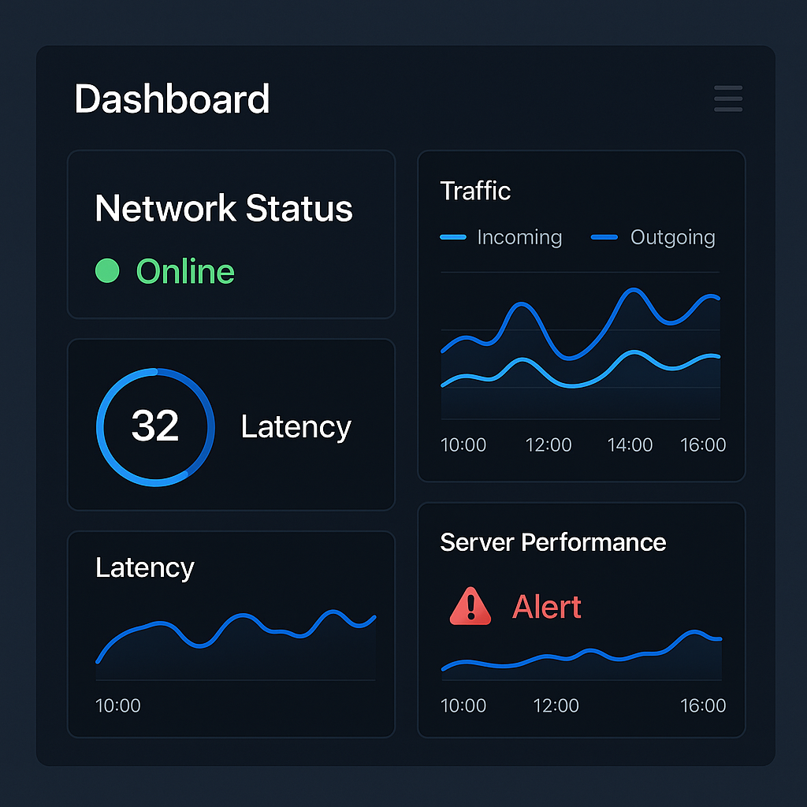Click the 10:00 label on Traffic chart
This screenshot has height=807, width=807.
pyautogui.click(x=463, y=444)
